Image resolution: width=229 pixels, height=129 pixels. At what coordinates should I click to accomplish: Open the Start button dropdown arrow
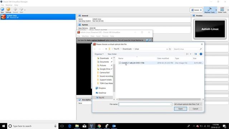pos(25,10)
